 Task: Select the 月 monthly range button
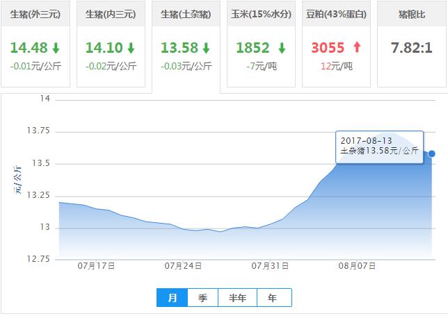(x=172, y=298)
